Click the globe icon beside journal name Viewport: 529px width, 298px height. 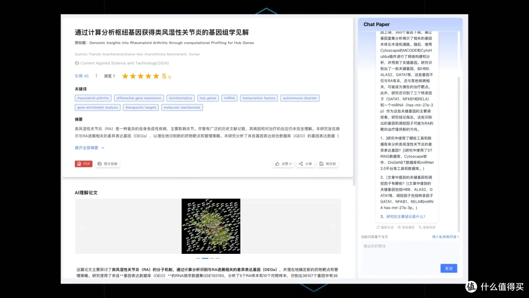(x=77, y=63)
